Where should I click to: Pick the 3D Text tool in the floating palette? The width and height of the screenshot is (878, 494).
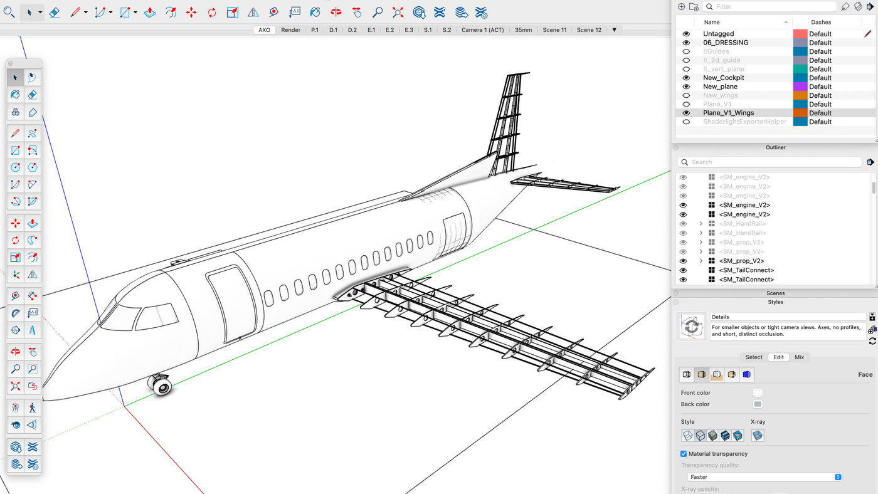pos(32,330)
